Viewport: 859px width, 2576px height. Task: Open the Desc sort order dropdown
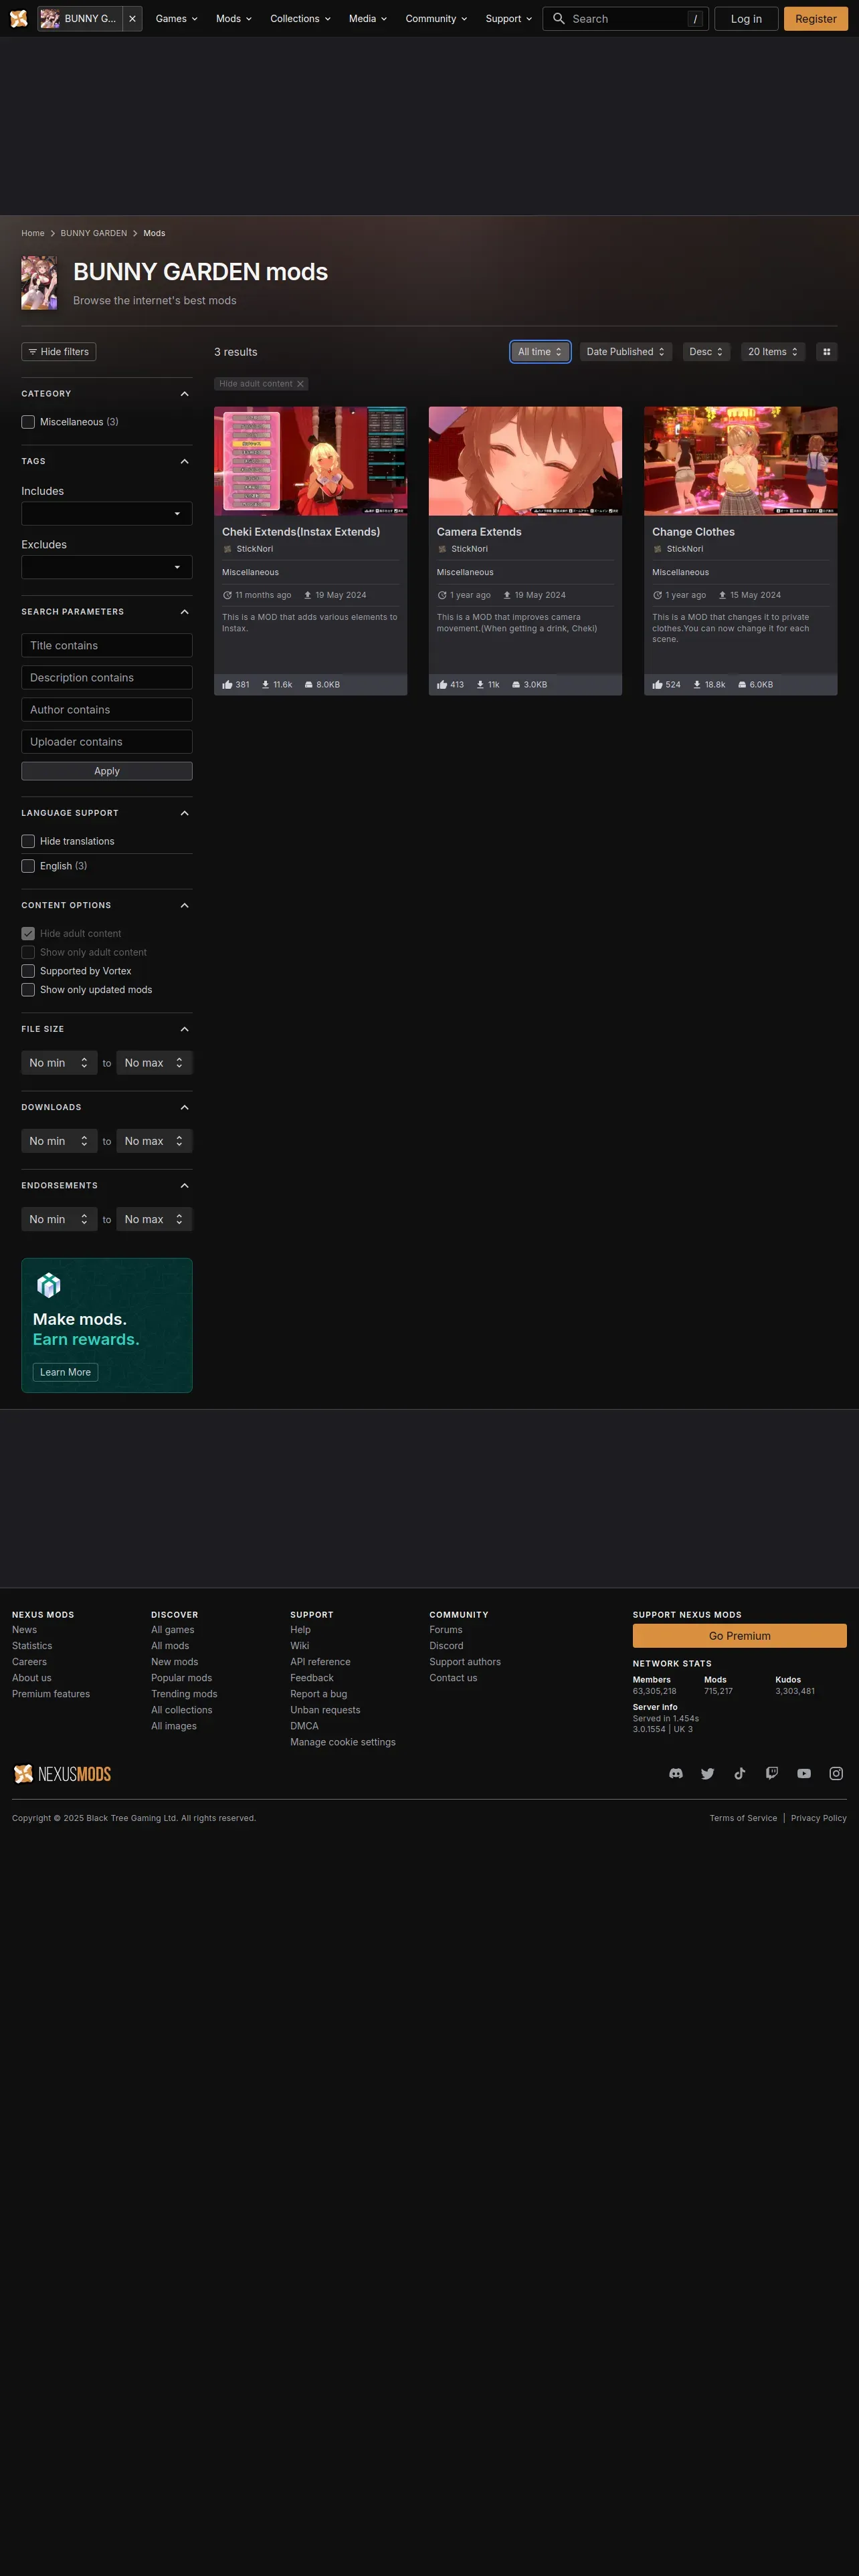tap(706, 352)
